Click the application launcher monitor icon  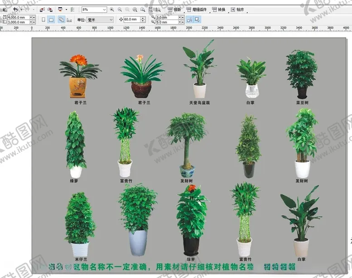60,10
